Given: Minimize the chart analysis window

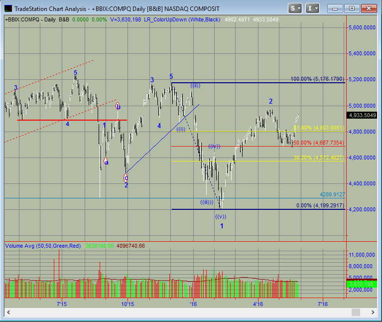Looking at the screenshot, I should point(335,8).
